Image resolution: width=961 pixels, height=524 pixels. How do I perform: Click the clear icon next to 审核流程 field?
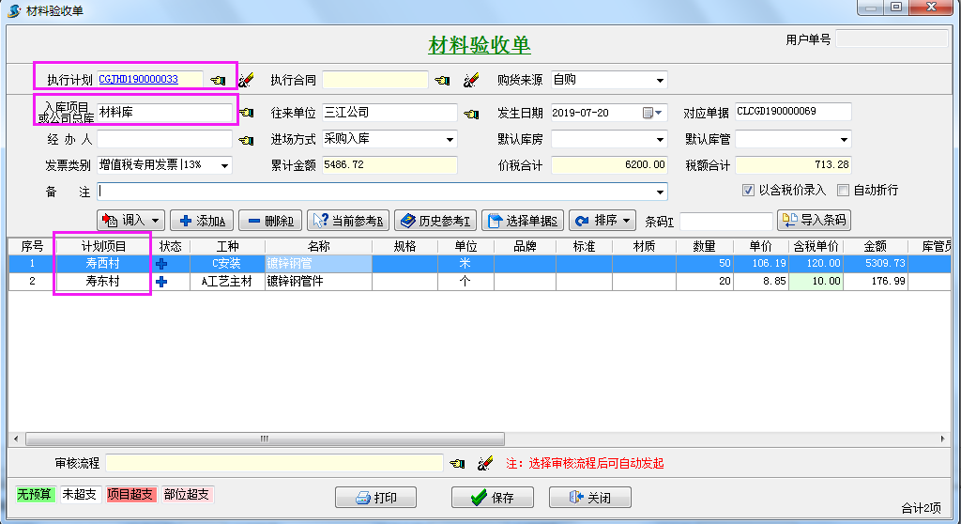[x=485, y=463]
